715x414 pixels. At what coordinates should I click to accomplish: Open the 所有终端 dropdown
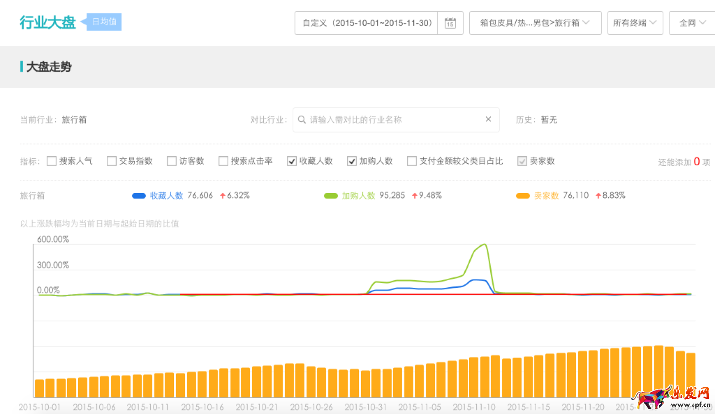(635, 23)
